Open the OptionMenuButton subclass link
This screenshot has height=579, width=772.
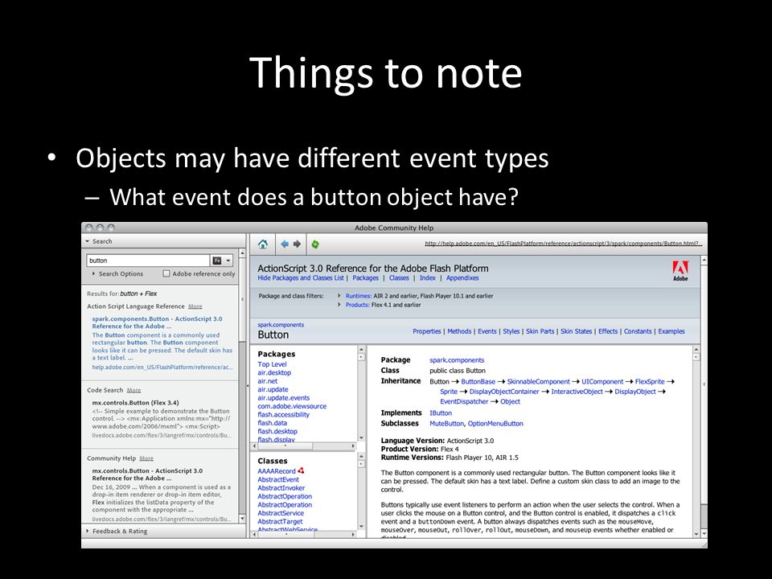point(495,424)
